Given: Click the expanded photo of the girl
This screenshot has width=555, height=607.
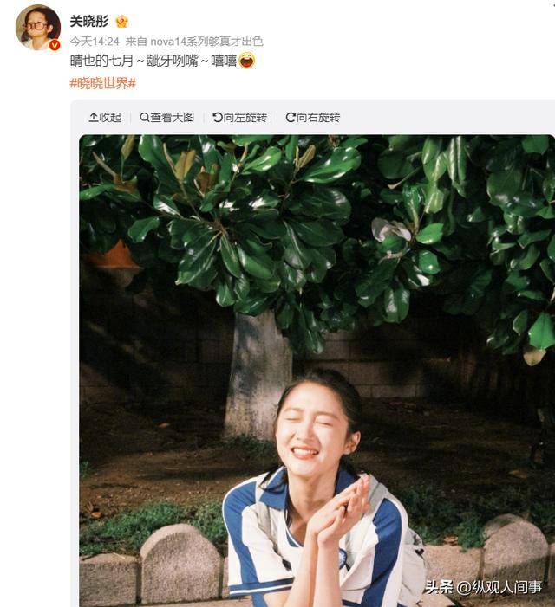Looking at the screenshot, I should coord(317,371).
